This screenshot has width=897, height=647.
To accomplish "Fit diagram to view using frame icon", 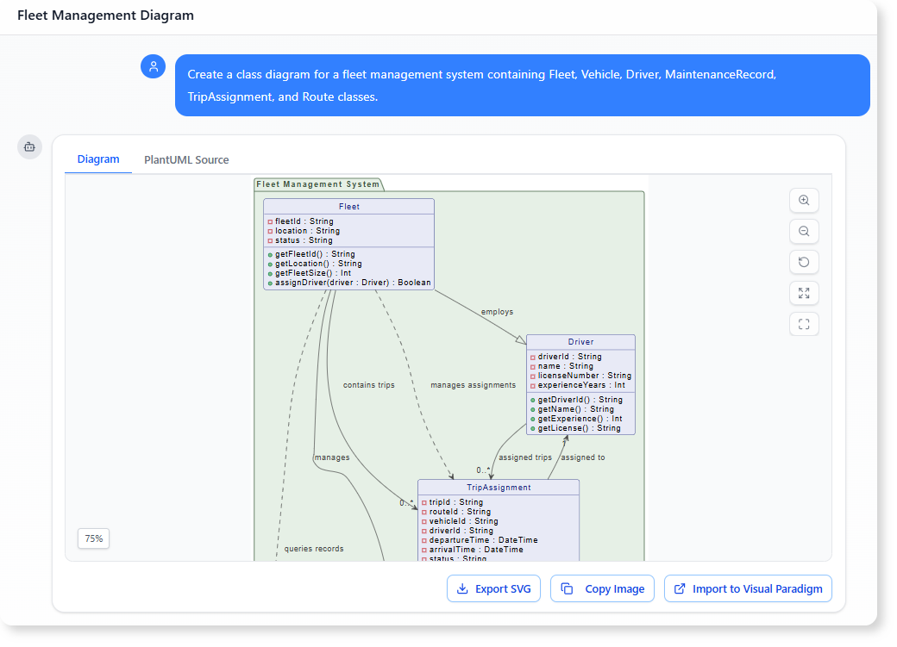I will click(804, 324).
